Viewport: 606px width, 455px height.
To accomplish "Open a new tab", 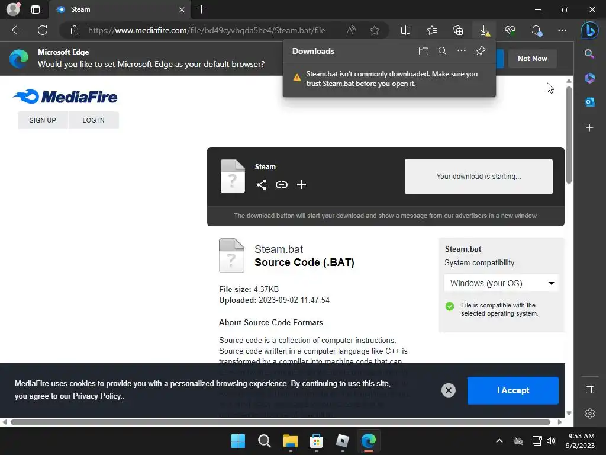I will point(201,9).
